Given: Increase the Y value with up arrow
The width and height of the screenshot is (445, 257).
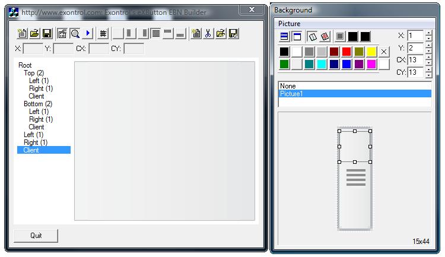Looking at the screenshot, I should (428, 45).
